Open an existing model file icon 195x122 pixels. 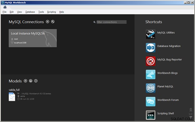click(31, 81)
